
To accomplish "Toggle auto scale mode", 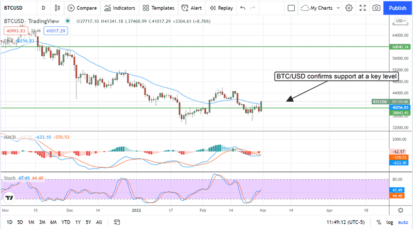I will click(x=403, y=222).
